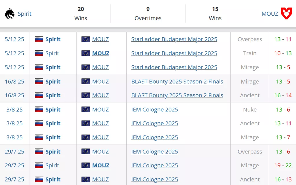This screenshot has height=185, width=296.
Task: Open MOUZ team page from header
Action: click(270, 14)
